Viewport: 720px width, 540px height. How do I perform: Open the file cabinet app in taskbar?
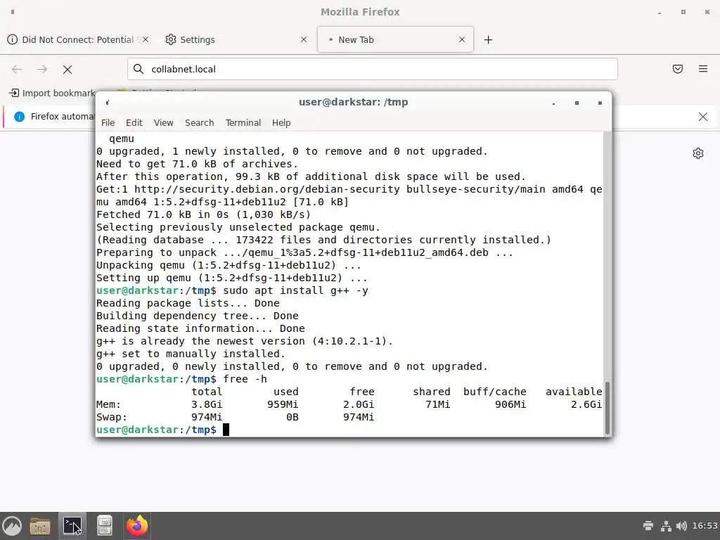tap(105, 526)
